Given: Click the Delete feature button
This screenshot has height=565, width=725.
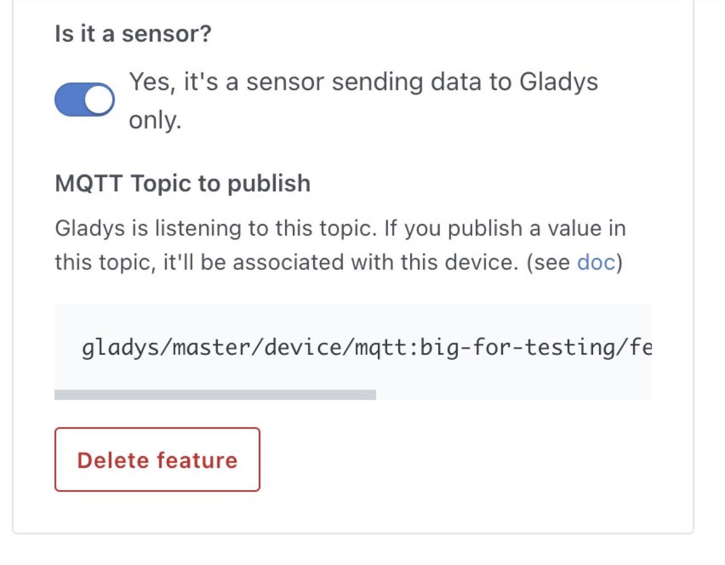Looking at the screenshot, I should pos(157,459).
